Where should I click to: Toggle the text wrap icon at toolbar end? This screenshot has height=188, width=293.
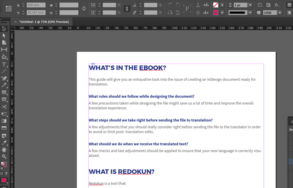coord(289,5)
